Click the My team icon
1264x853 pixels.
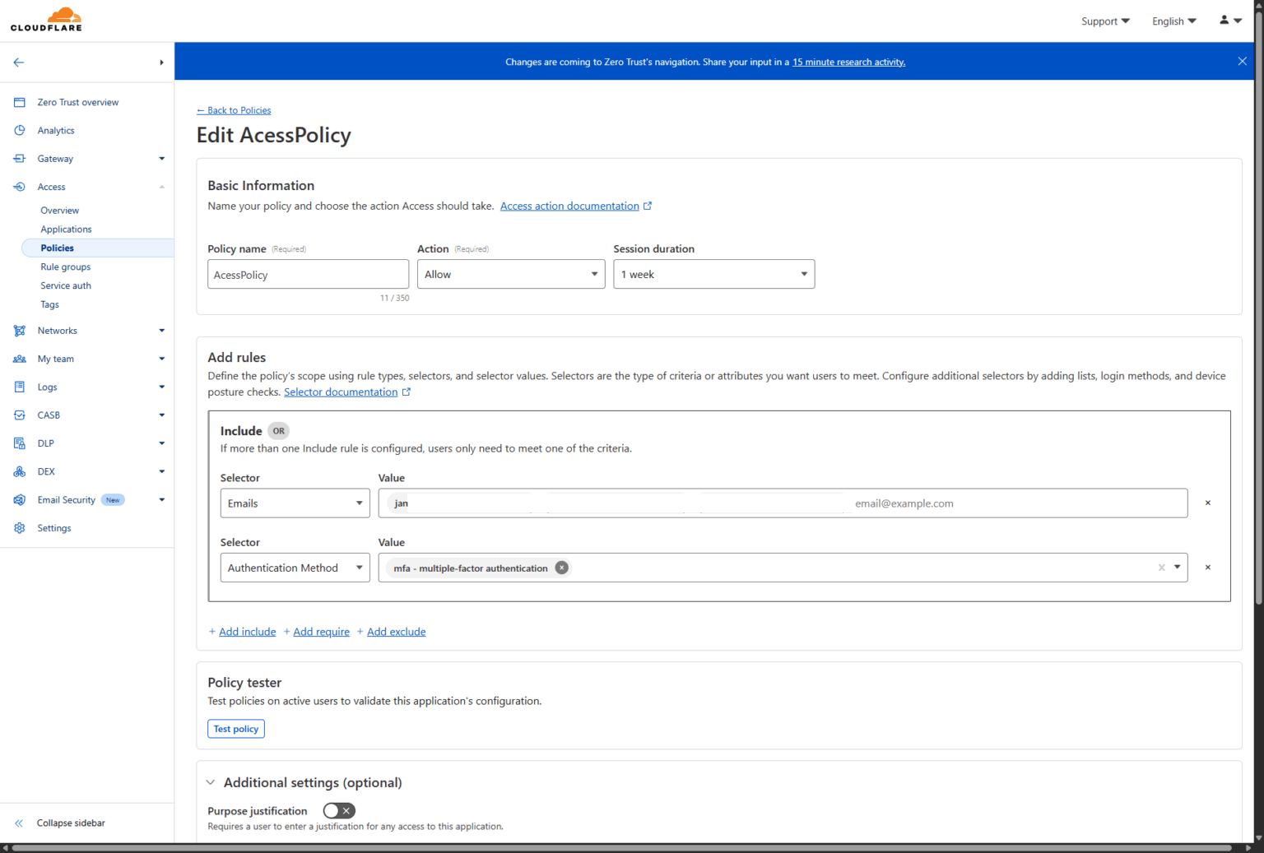tap(19, 359)
